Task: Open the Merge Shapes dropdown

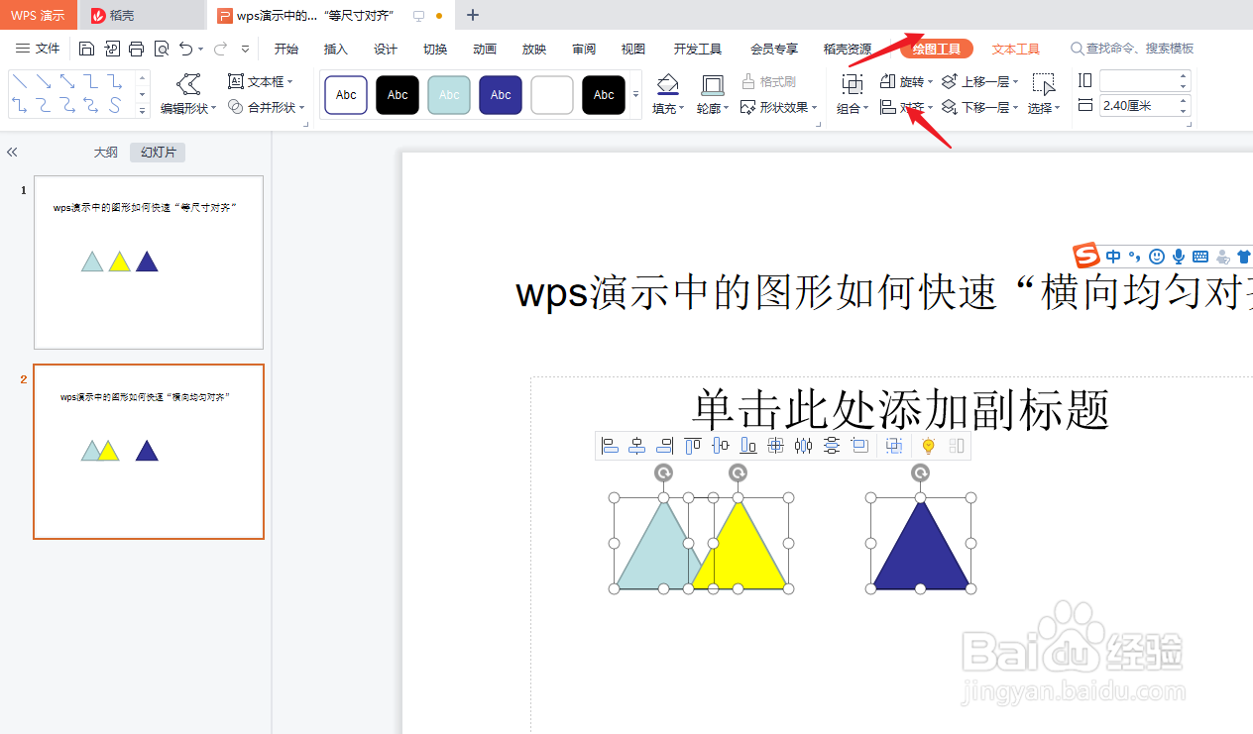Action: point(266,107)
